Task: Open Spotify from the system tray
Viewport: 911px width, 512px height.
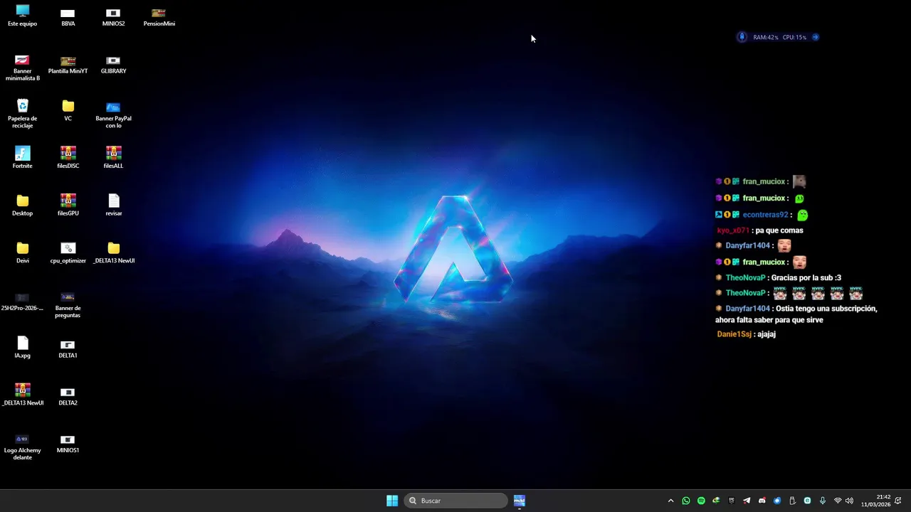Action: click(701, 501)
